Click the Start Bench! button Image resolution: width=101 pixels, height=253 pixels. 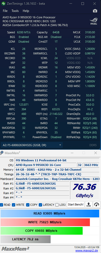pos(76,204)
